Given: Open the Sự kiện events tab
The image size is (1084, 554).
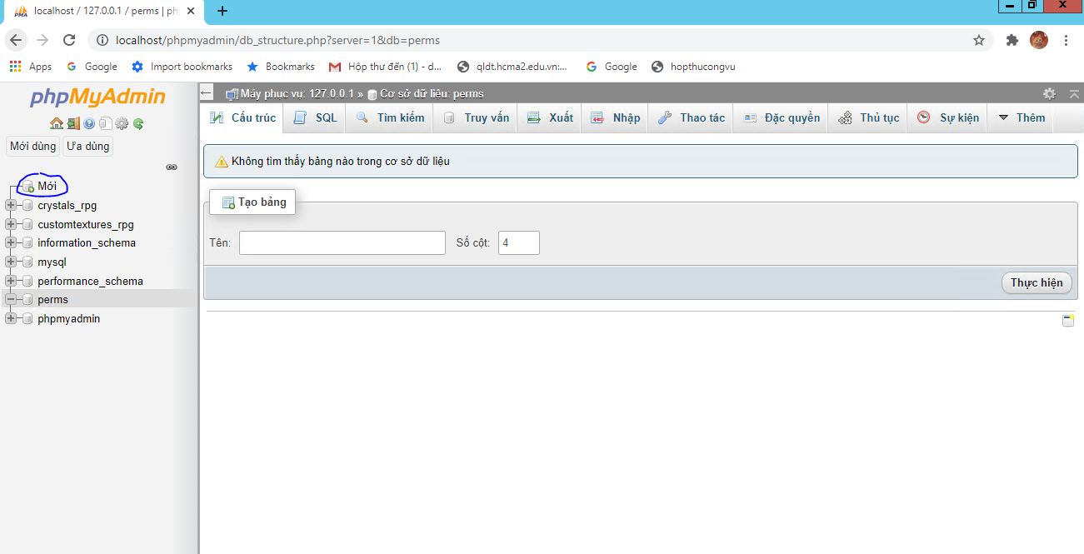Looking at the screenshot, I should (948, 117).
